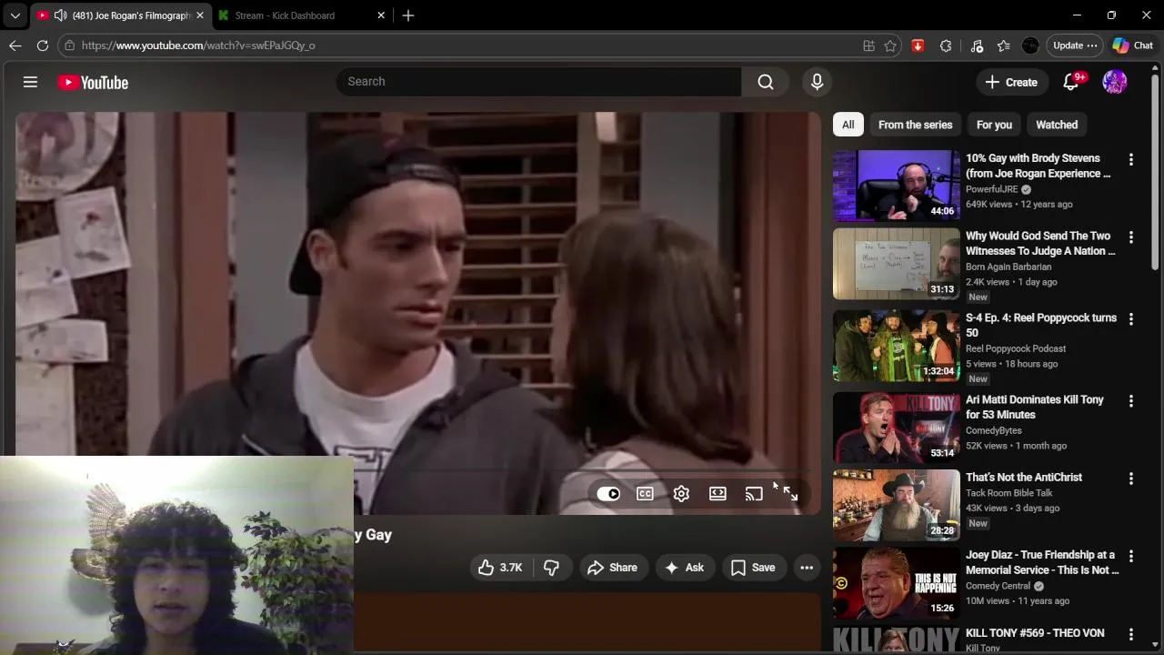
Task: Enter full screen in the player
Action: 790,494
